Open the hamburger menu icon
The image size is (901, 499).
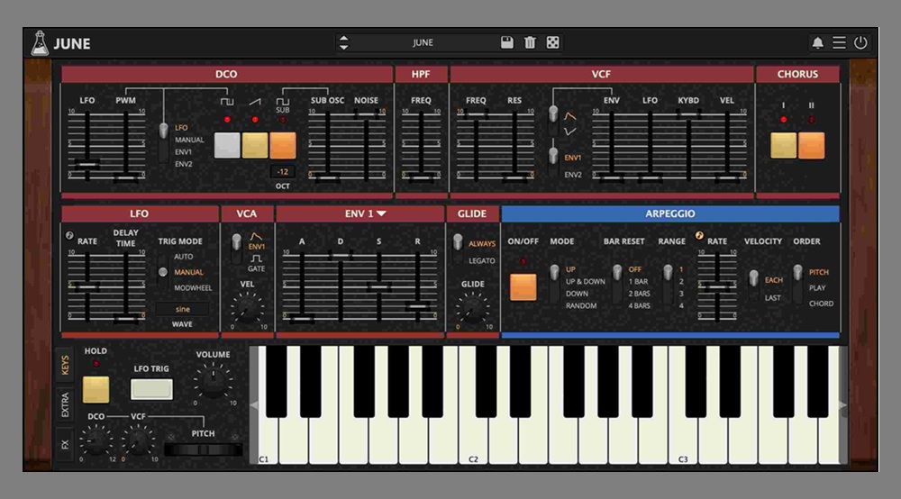point(839,42)
